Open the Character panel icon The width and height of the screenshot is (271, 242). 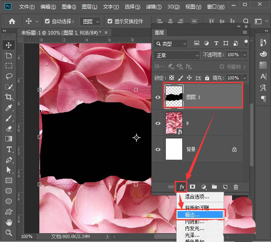[263, 76]
